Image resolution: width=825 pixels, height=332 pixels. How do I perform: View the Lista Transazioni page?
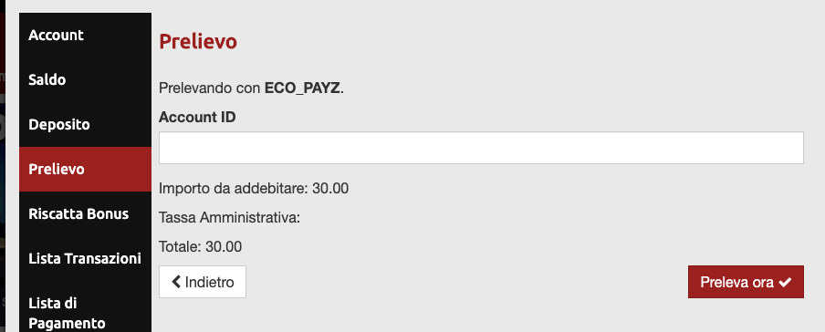85,259
